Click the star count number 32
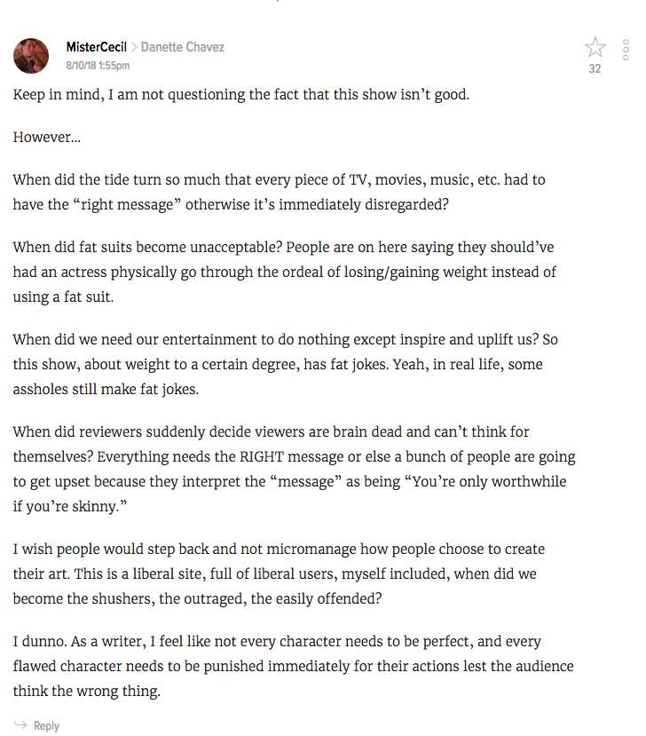Viewport: 646px width, 736px height. [595, 68]
